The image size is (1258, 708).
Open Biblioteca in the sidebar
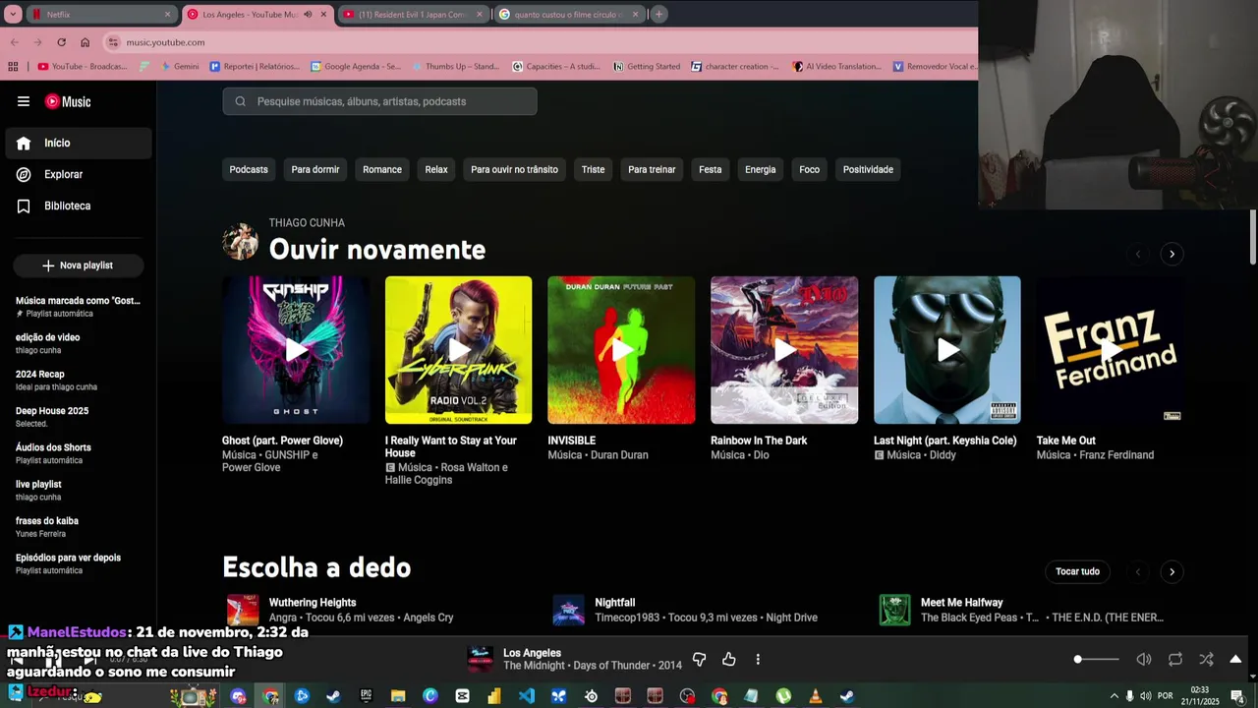coord(79,206)
